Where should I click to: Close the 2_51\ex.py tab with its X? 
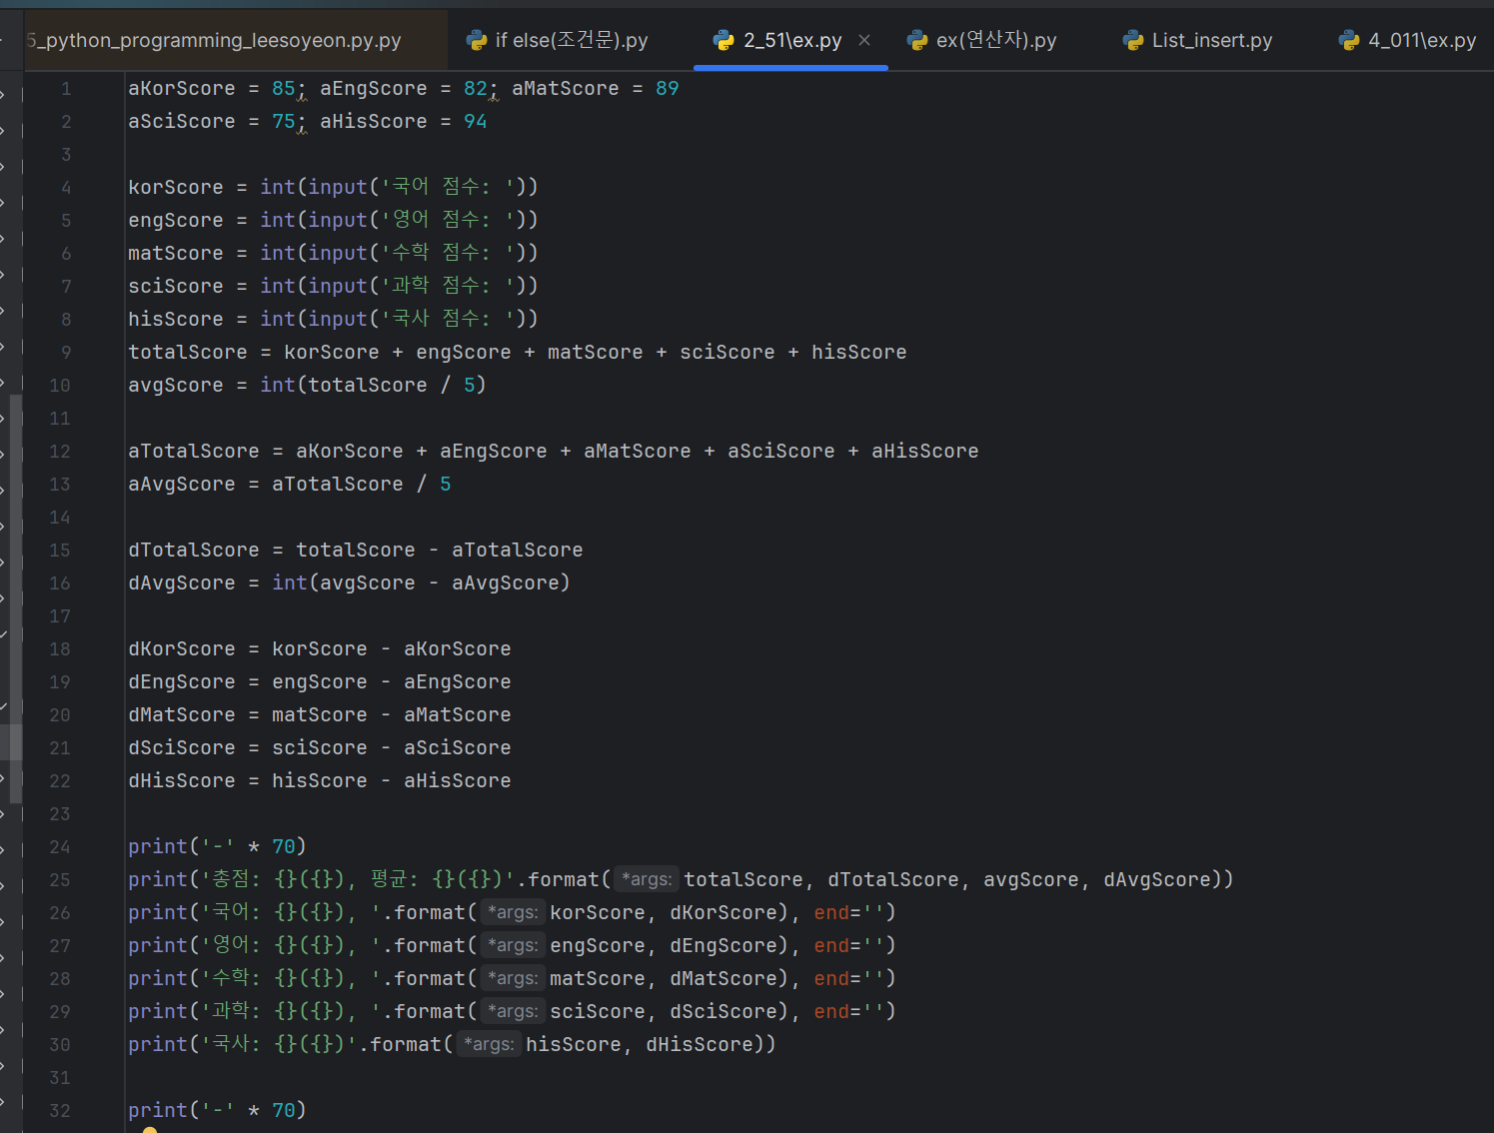[x=864, y=40]
